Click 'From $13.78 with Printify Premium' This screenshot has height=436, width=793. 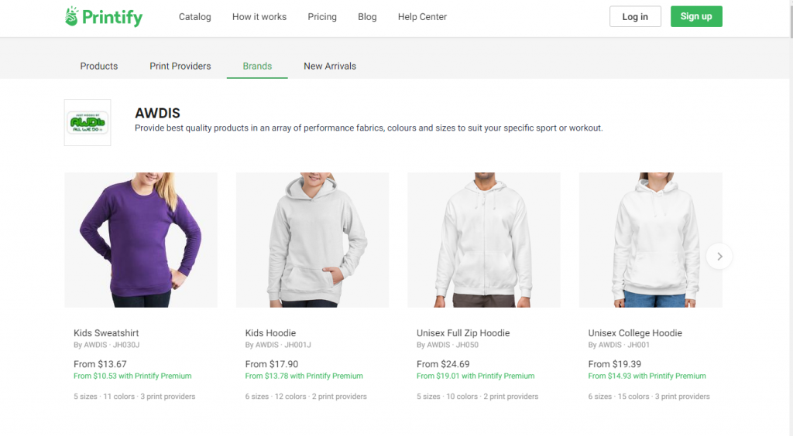[x=304, y=376]
